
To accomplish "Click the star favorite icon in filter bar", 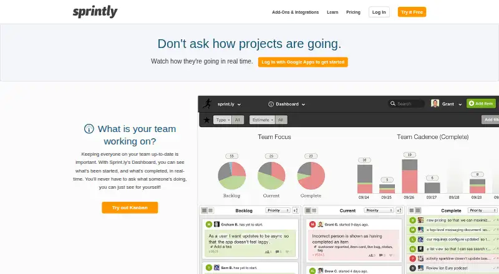I will tap(206, 120).
